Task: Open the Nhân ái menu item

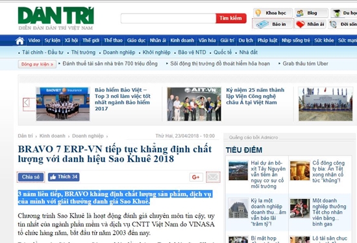Action: coord(158,40)
